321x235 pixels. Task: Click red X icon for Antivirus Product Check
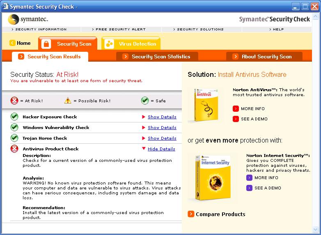14,149
